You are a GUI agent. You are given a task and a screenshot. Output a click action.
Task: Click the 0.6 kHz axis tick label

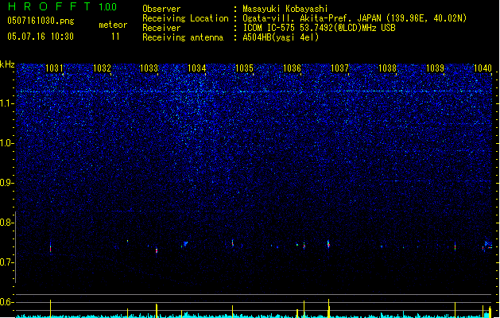[x=6, y=302]
